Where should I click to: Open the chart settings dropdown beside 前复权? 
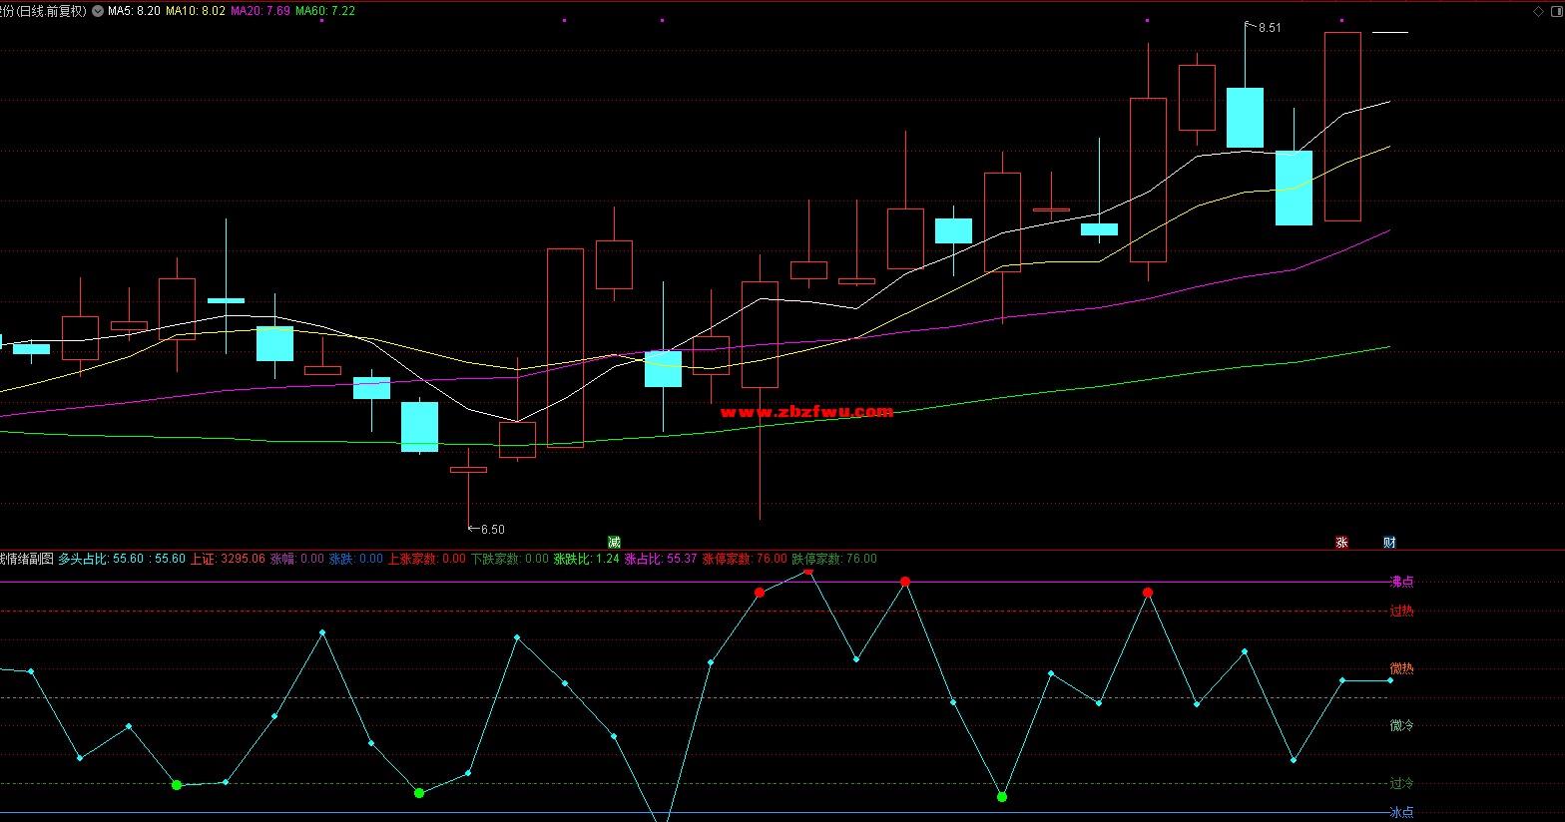[x=97, y=11]
